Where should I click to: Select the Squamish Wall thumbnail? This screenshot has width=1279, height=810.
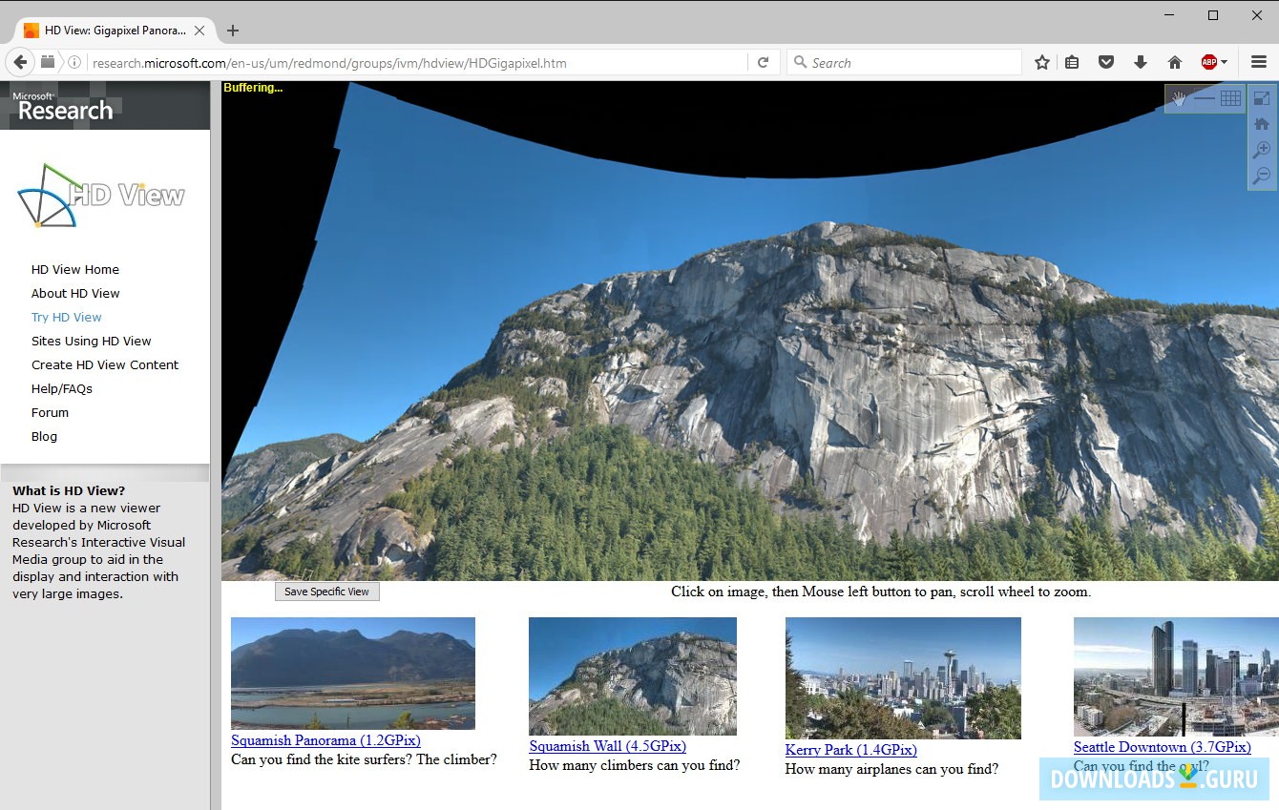[x=633, y=676]
